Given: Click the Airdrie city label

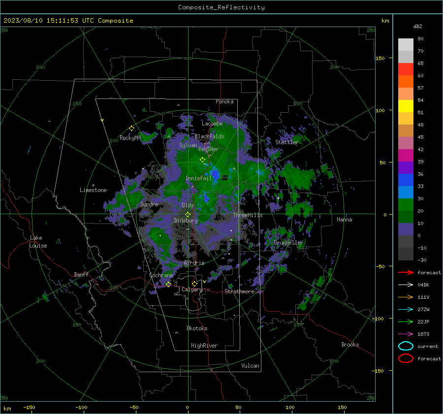Looking at the screenshot, I should click(194, 263).
